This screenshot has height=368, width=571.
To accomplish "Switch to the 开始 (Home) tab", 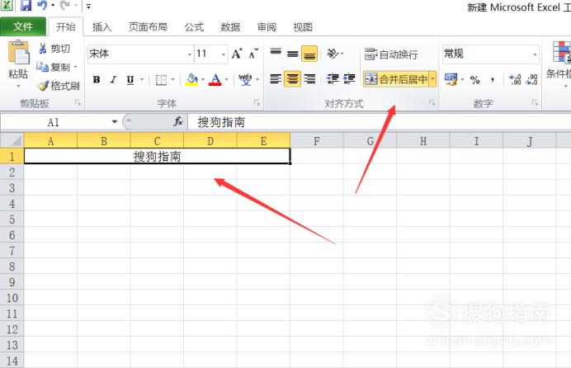I will 66,26.
